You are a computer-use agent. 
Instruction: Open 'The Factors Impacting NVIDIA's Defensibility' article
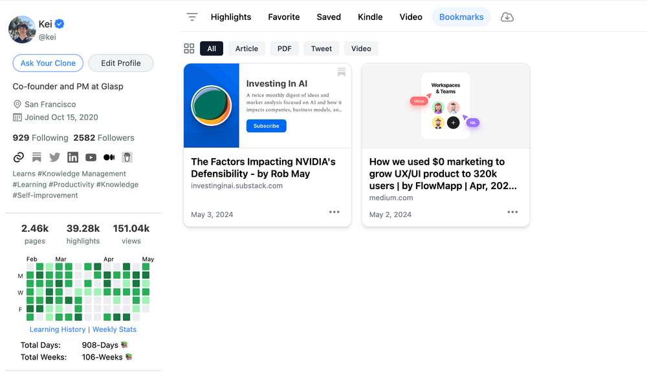pos(263,167)
